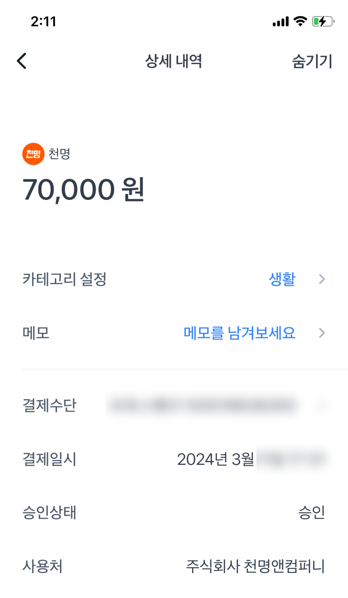
Task: Tap the 상세 내역 page title
Action: click(x=173, y=61)
